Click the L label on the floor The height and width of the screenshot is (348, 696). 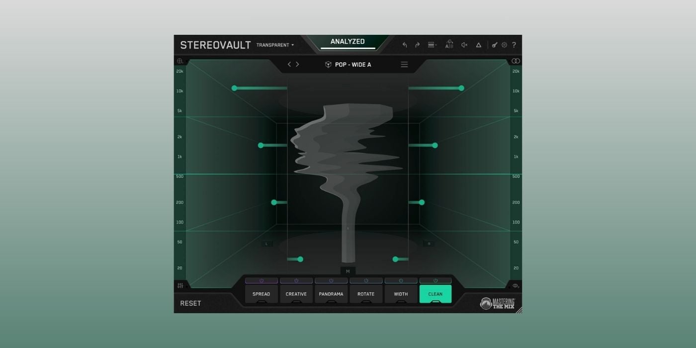pos(267,244)
